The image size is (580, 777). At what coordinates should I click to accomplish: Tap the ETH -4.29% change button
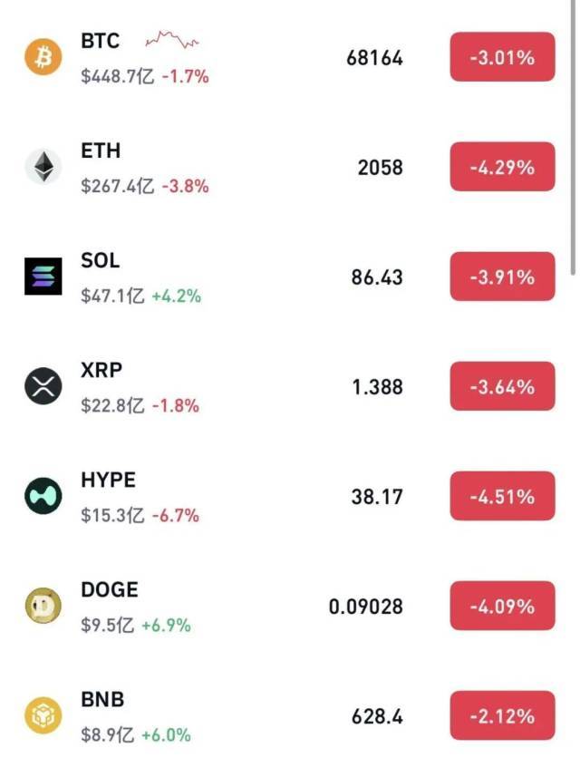[x=502, y=168]
